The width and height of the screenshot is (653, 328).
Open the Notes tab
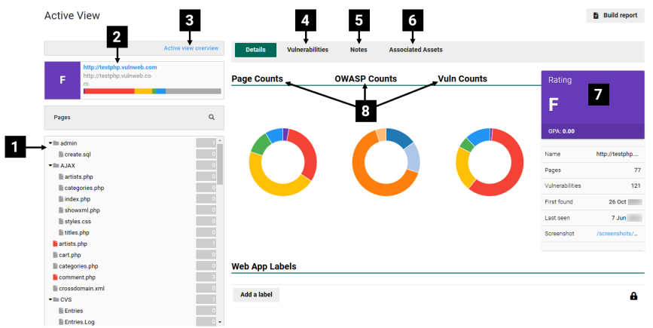359,50
